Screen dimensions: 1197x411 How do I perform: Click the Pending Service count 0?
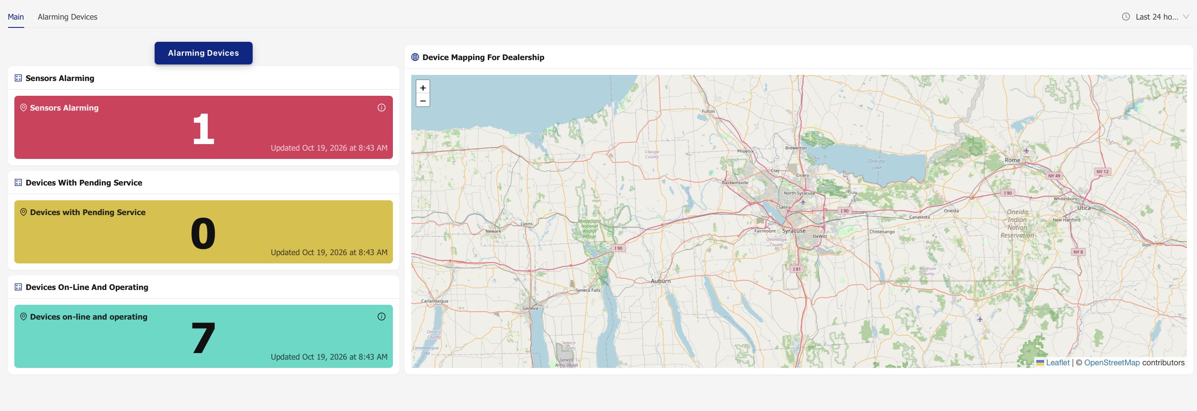(203, 234)
